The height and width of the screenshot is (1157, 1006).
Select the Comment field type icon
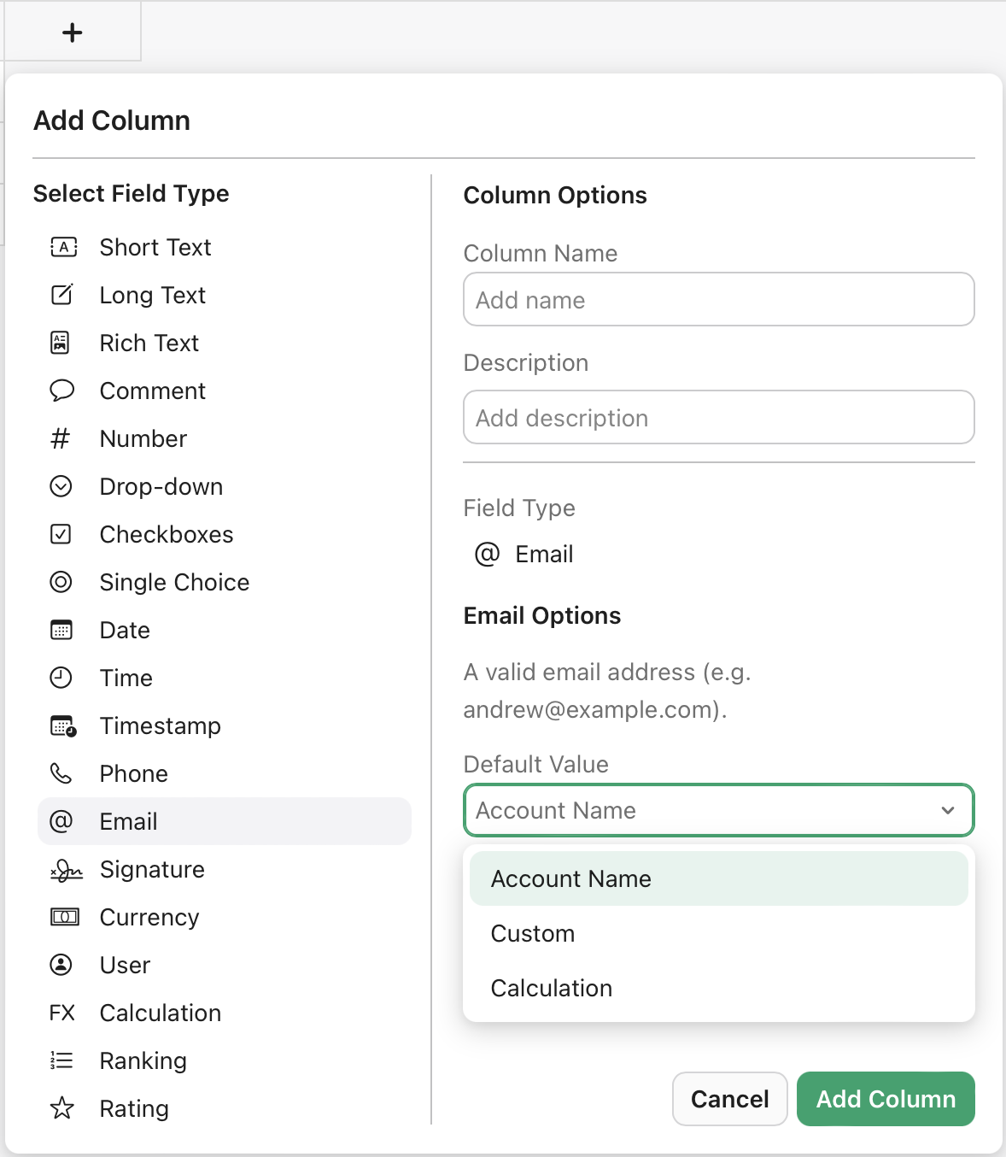click(x=62, y=391)
